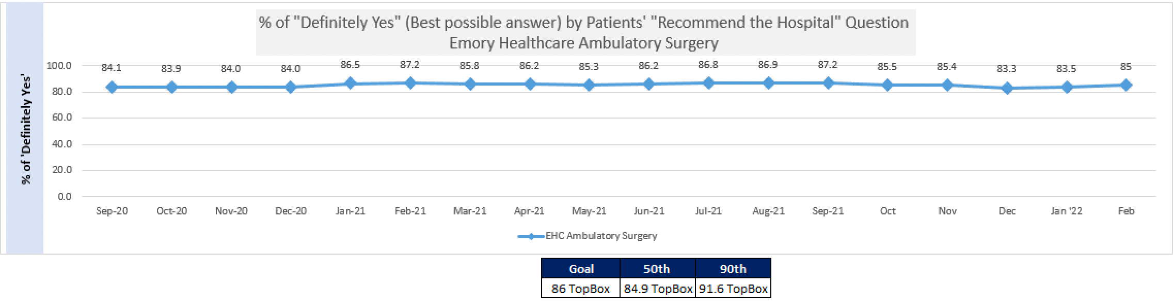Select the Feb-21 diamond marker on line

click(x=410, y=83)
